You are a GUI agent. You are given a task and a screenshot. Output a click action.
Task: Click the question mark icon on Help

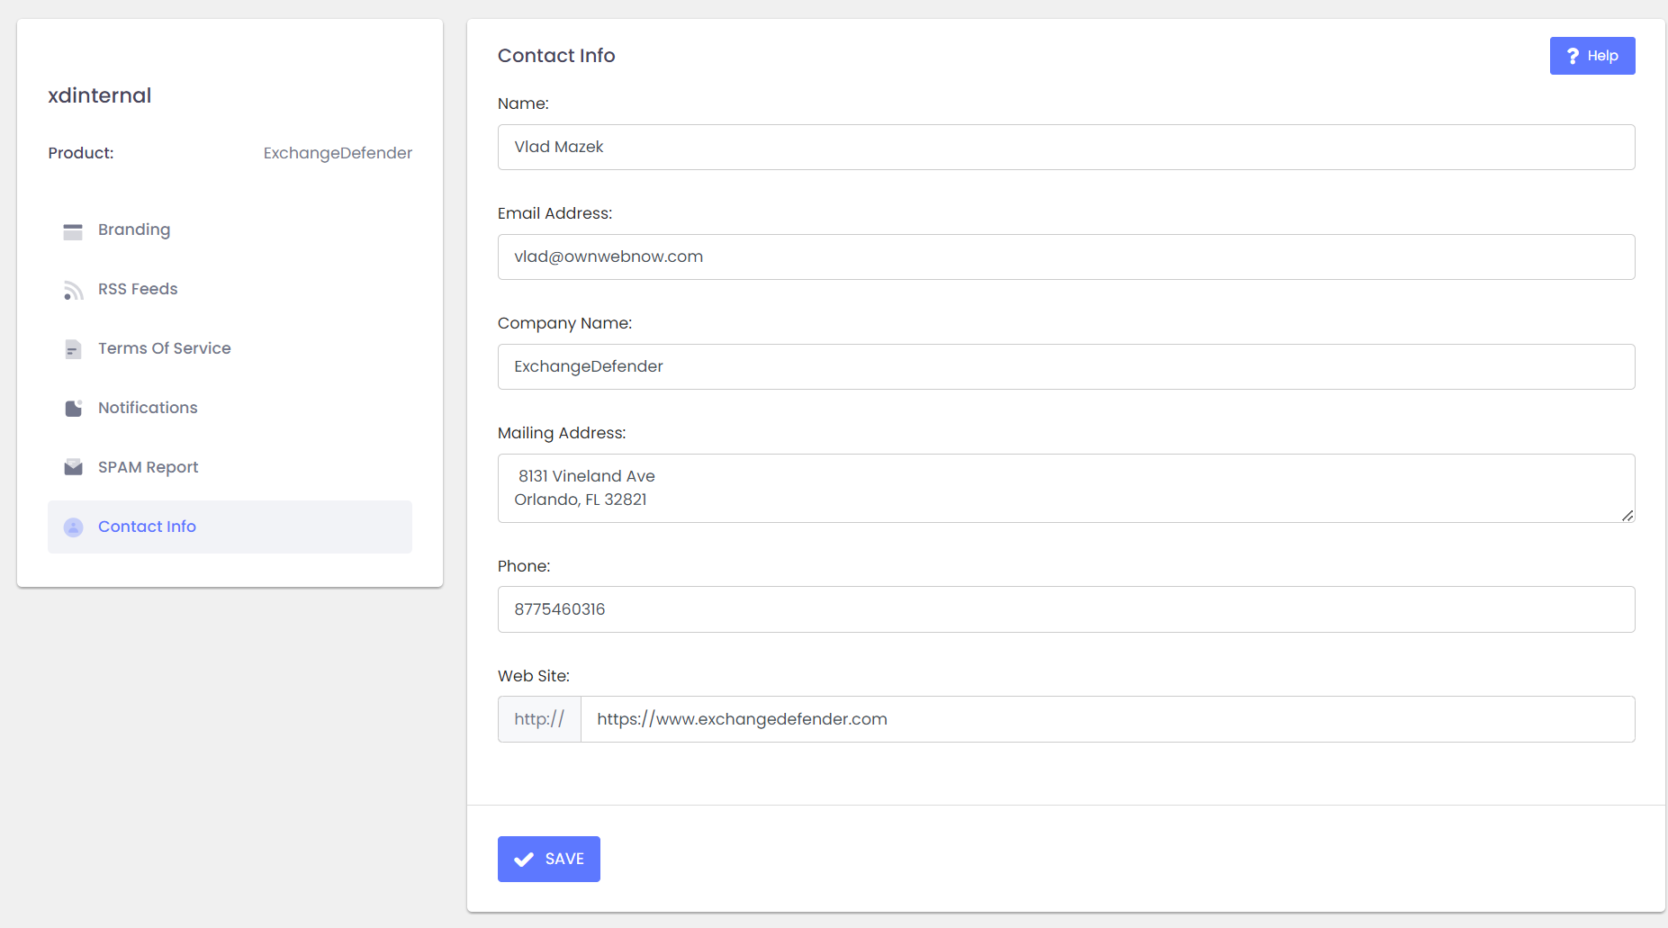pos(1573,56)
